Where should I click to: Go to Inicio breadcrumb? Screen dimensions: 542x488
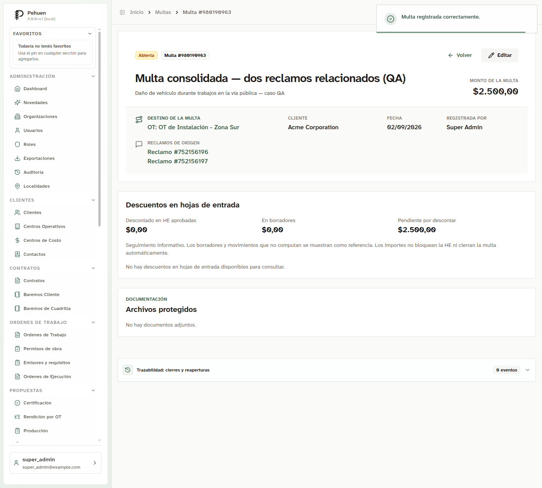click(x=137, y=12)
